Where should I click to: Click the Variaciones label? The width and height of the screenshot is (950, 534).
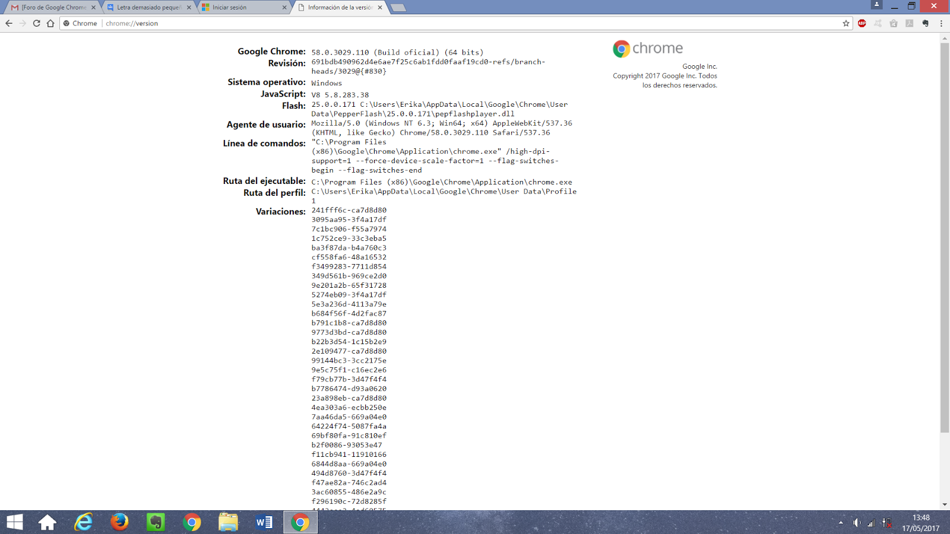[x=281, y=211]
